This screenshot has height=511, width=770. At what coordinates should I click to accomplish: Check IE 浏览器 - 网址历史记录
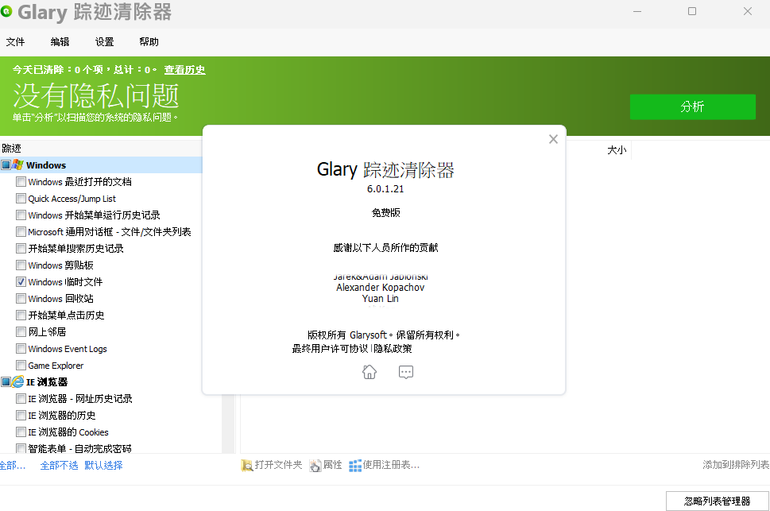coord(21,398)
